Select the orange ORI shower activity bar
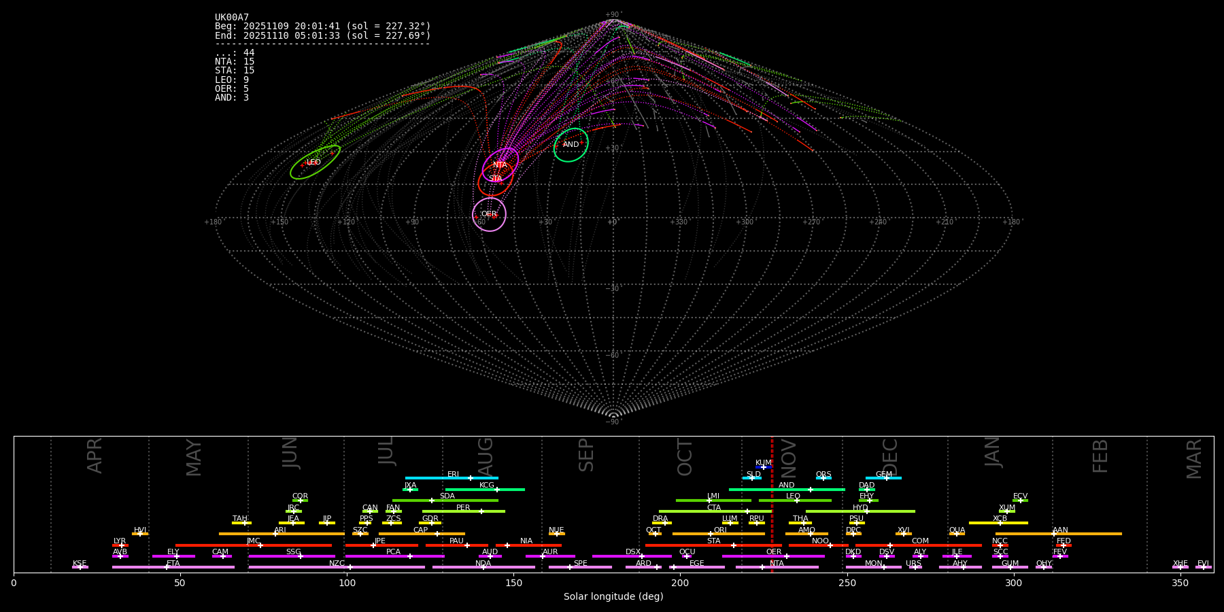The height and width of the screenshot is (612, 1224). [719, 534]
